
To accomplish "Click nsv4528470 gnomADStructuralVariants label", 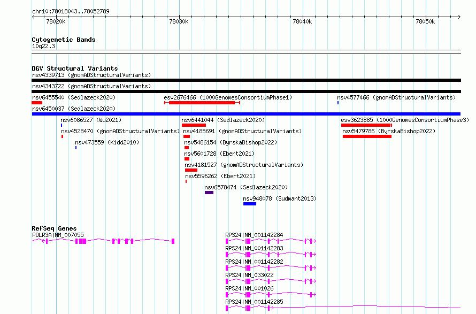I will click(x=120, y=131).
